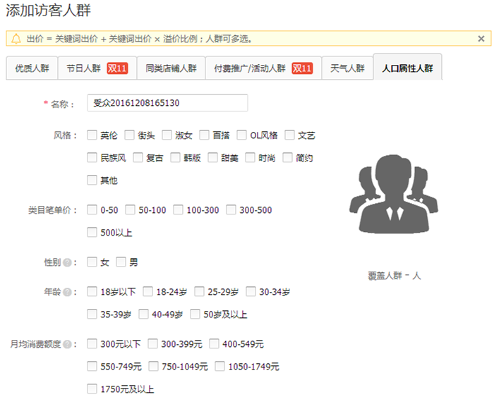Click the 名称 audience name input field
Image resolution: width=494 pixels, height=397 pixels.
pos(167,103)
